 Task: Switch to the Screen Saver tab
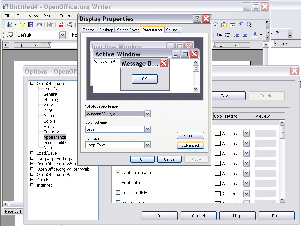point(128,30)
